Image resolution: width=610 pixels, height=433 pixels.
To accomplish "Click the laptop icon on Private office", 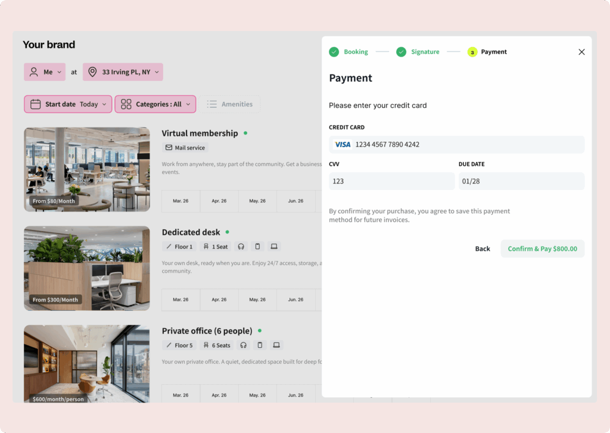I will pyautogui.click(x=275, y=345).
